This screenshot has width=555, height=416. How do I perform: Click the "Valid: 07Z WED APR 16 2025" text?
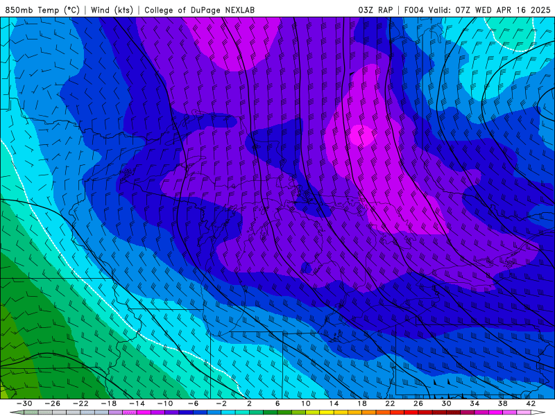coord(490,10)
